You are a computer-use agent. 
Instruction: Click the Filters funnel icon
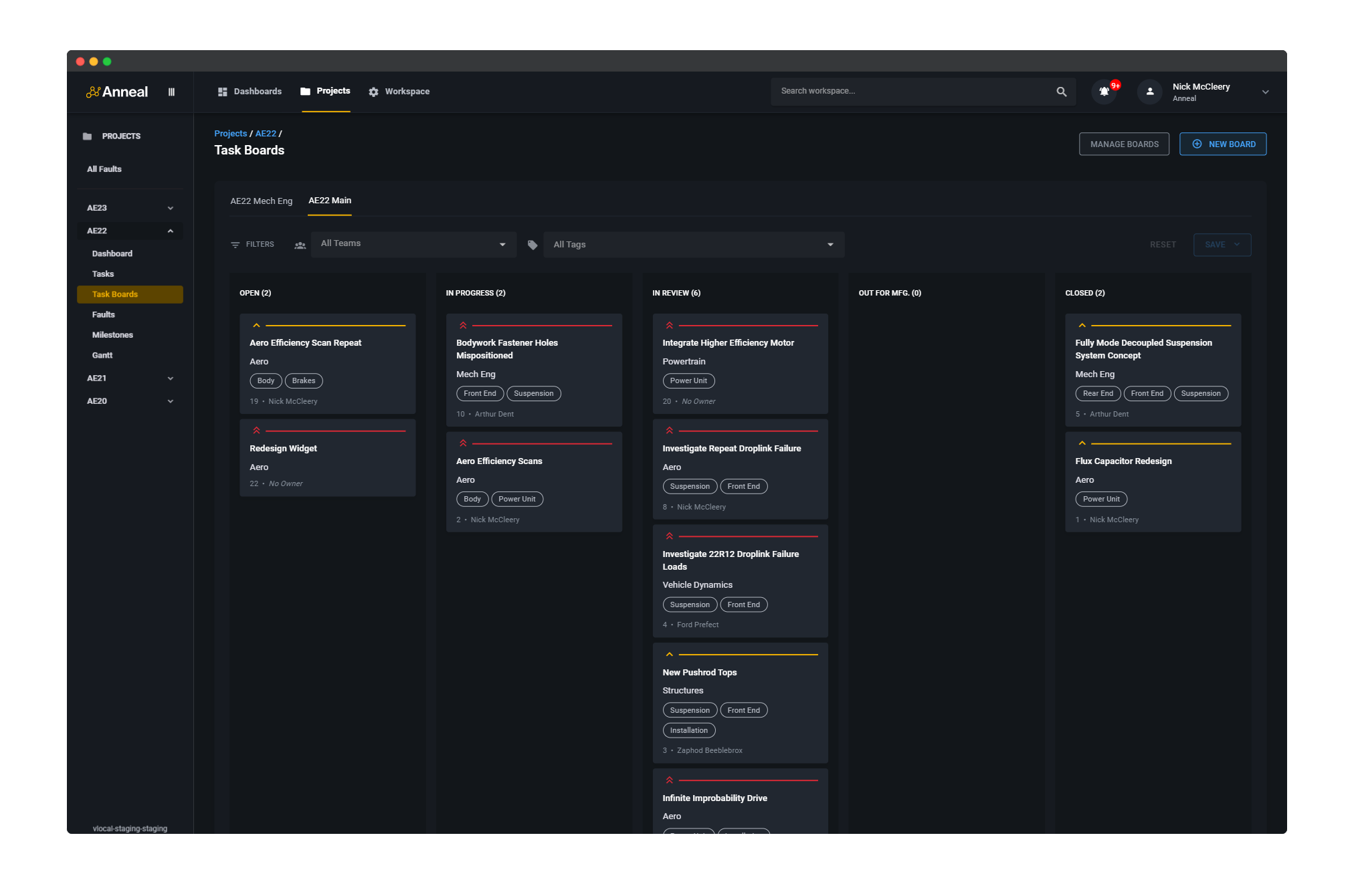point(234,244)
